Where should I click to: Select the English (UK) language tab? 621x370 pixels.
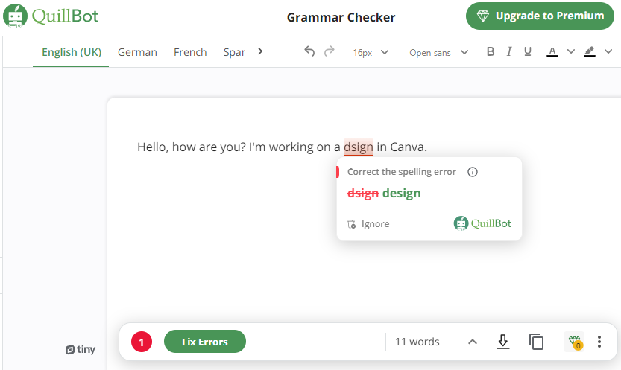[72, 52]
